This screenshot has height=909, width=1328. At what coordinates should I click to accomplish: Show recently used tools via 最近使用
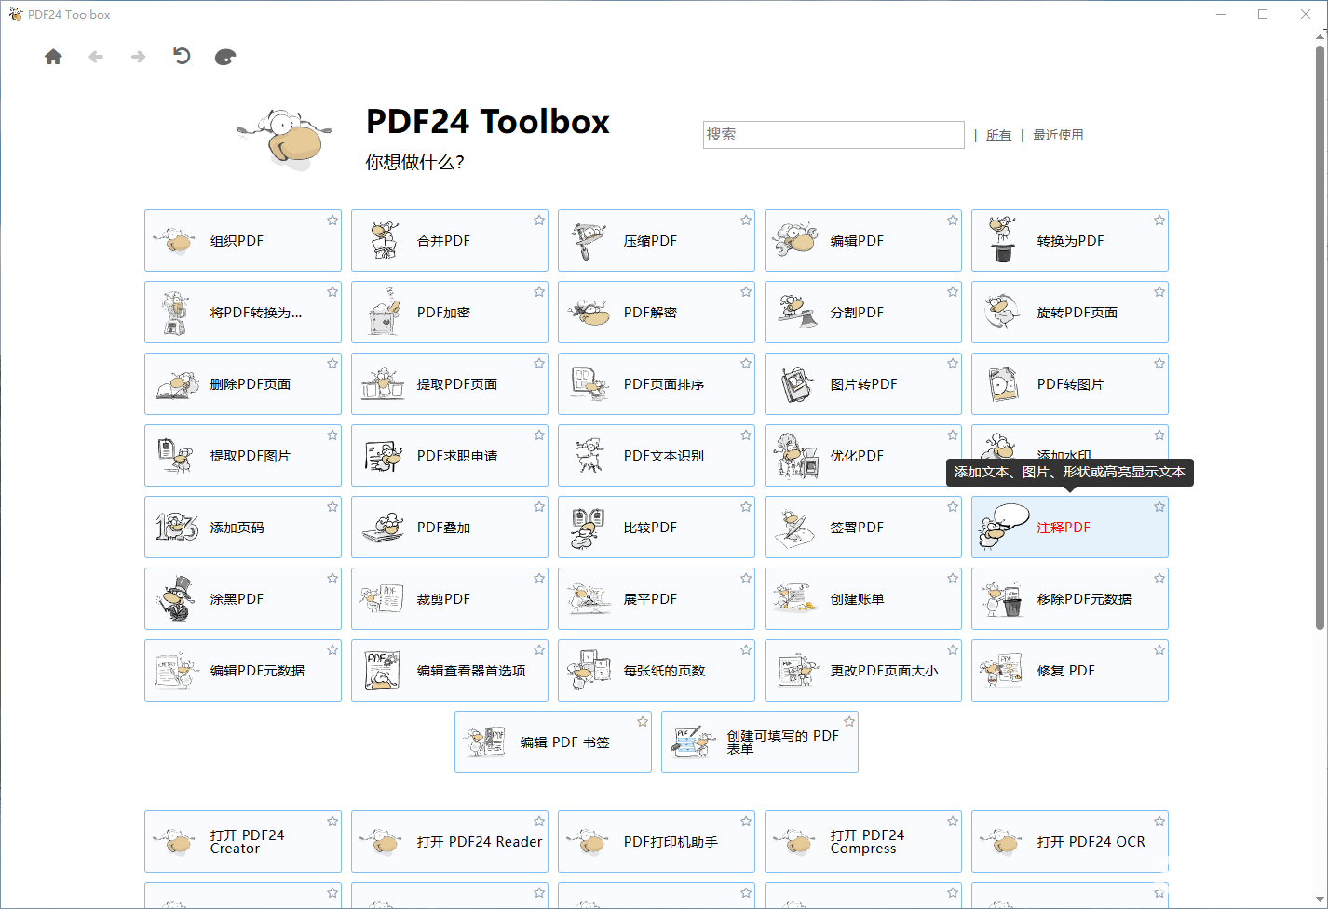point(1058,135)
